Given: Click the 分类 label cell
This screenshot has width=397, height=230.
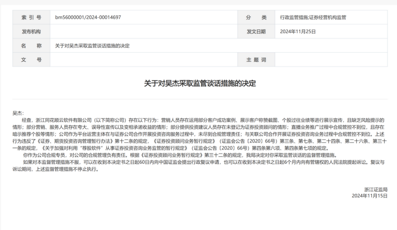Looking at the screenshot, I should point(256,17).
